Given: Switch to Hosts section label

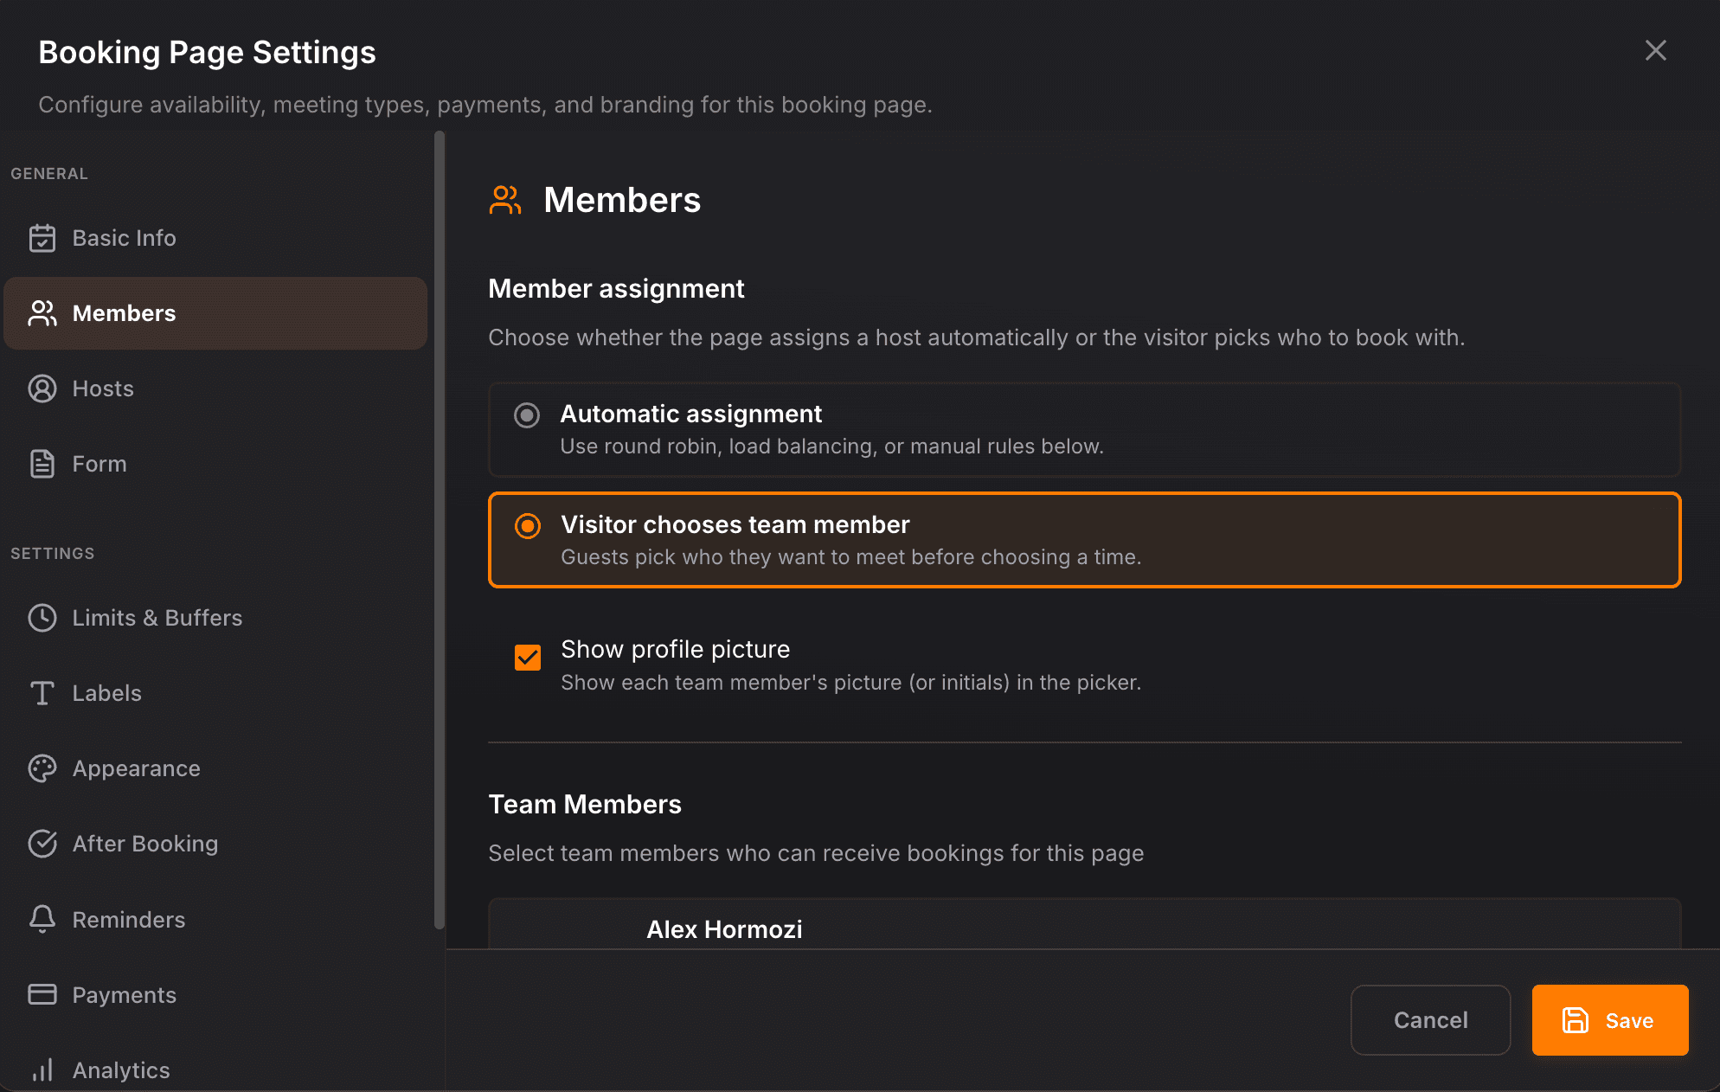Looking at the screenshot, I should tap(103, 389).
